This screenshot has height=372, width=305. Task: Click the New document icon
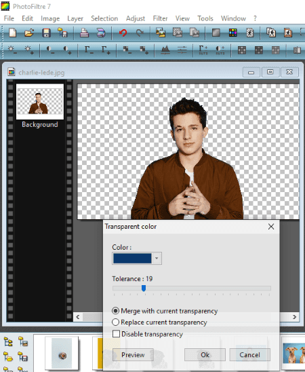click(x=12, y=33)
